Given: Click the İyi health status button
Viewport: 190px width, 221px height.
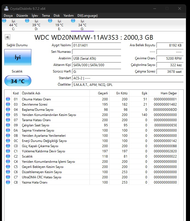Looking at the screenshot, I should 18,57.
